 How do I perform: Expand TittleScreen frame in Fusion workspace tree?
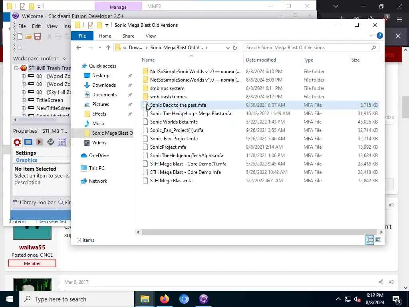coord(24,100)
